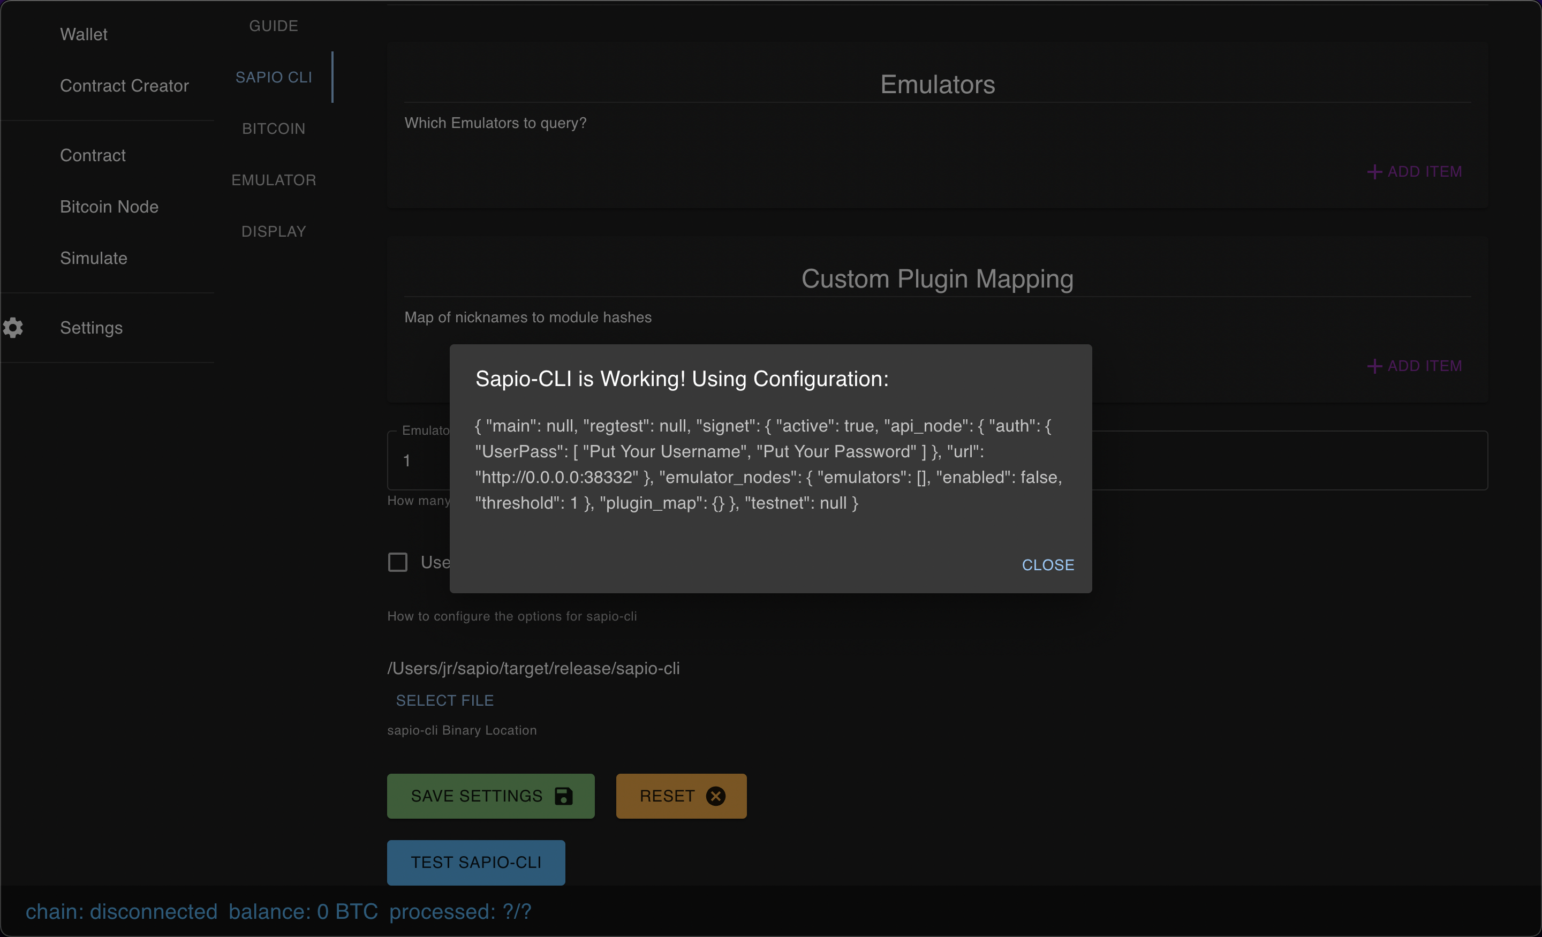
Task: Click the X circle icon on Reset
Action: tap(716, 796)
